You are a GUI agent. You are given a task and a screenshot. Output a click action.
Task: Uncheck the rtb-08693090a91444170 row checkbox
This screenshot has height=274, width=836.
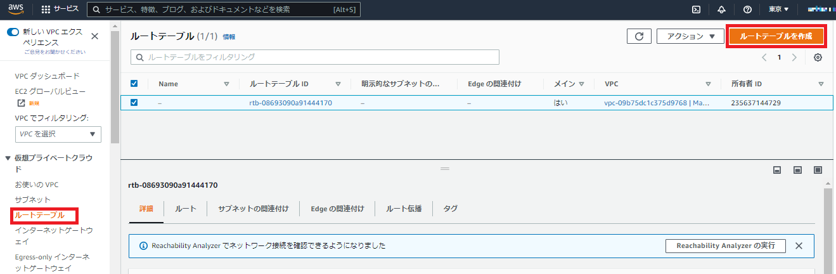(134, 102)
